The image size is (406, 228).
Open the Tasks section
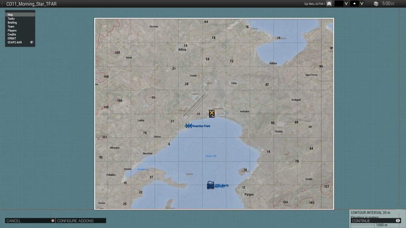11,19
